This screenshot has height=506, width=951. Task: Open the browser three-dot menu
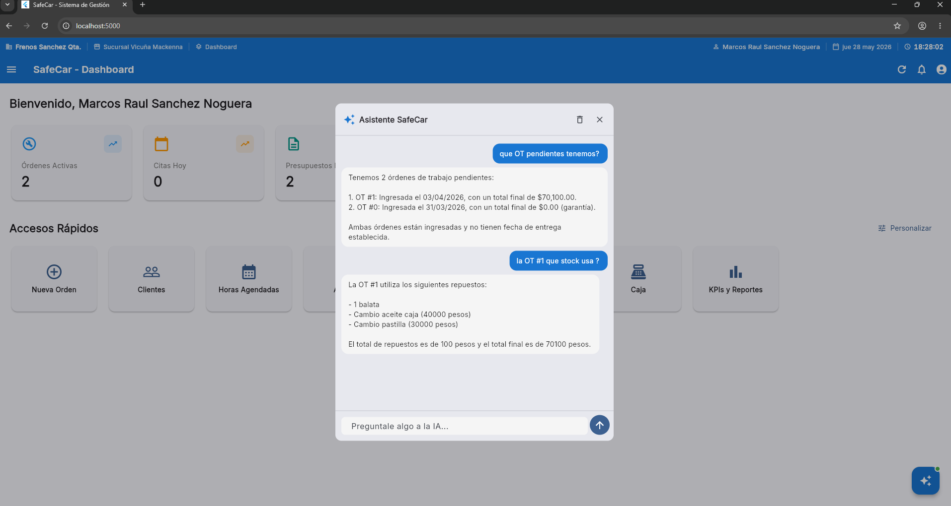coord(940,26)
